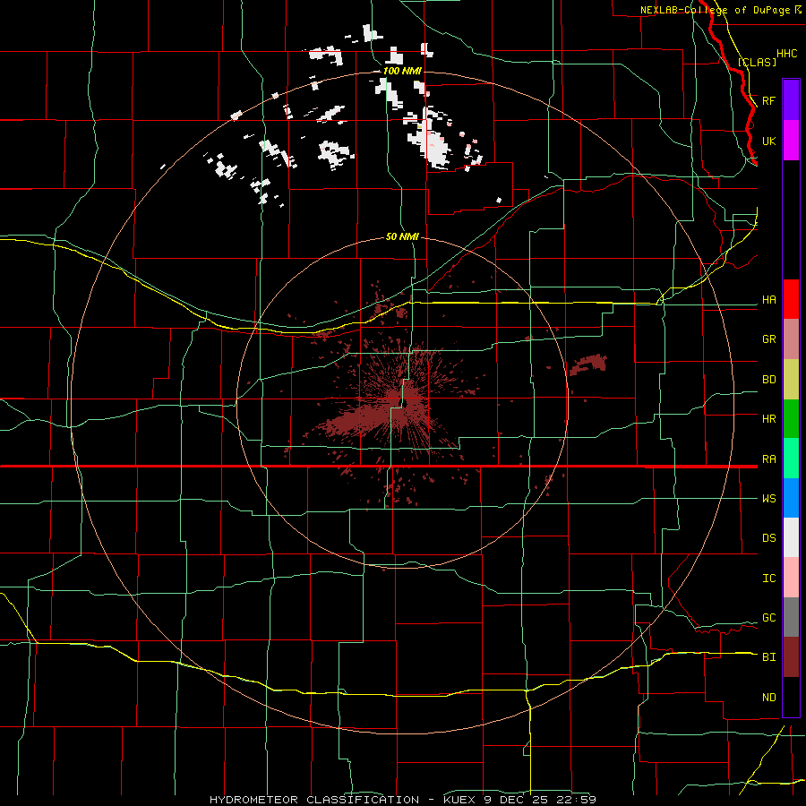Viewport: 806px width, 806px height.
Task: Click the WS blue legend swatch
Action: tap(791, 498)
